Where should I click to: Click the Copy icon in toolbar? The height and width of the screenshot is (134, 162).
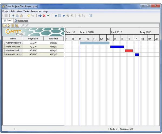pyautogui.click(x=17, y=16)
